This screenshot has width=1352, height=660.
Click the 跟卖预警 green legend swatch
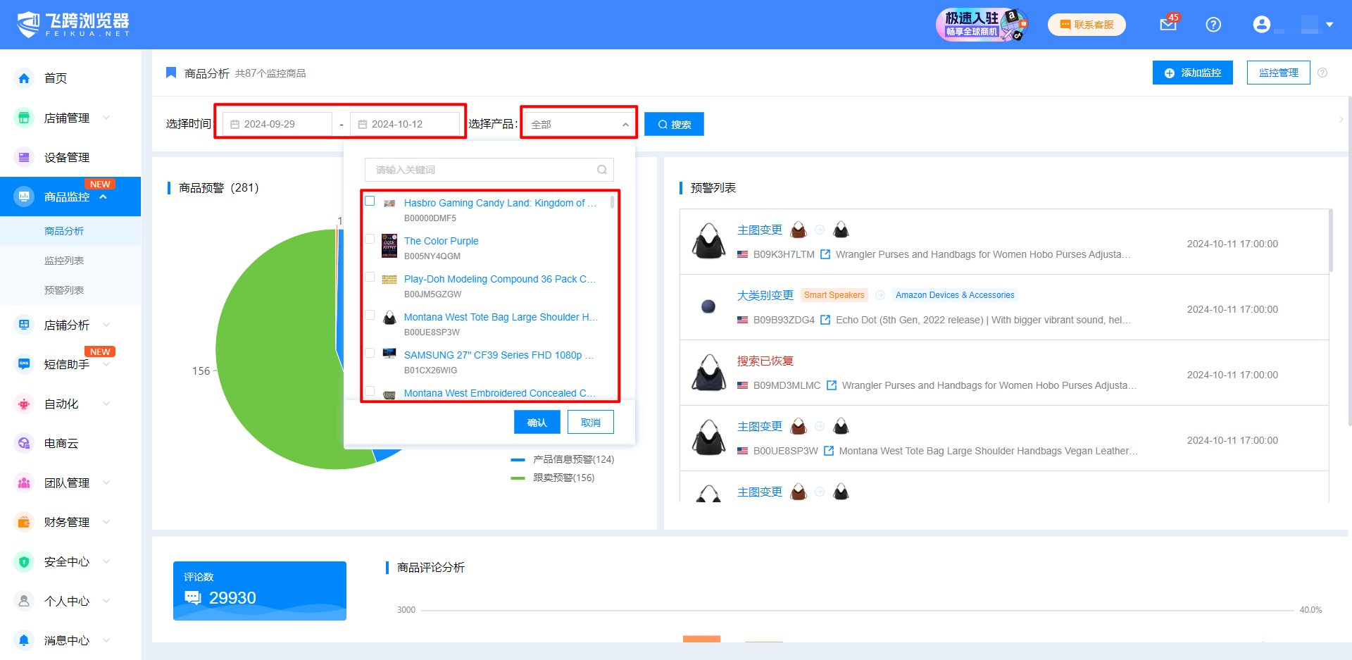click(x=518, y=478)
